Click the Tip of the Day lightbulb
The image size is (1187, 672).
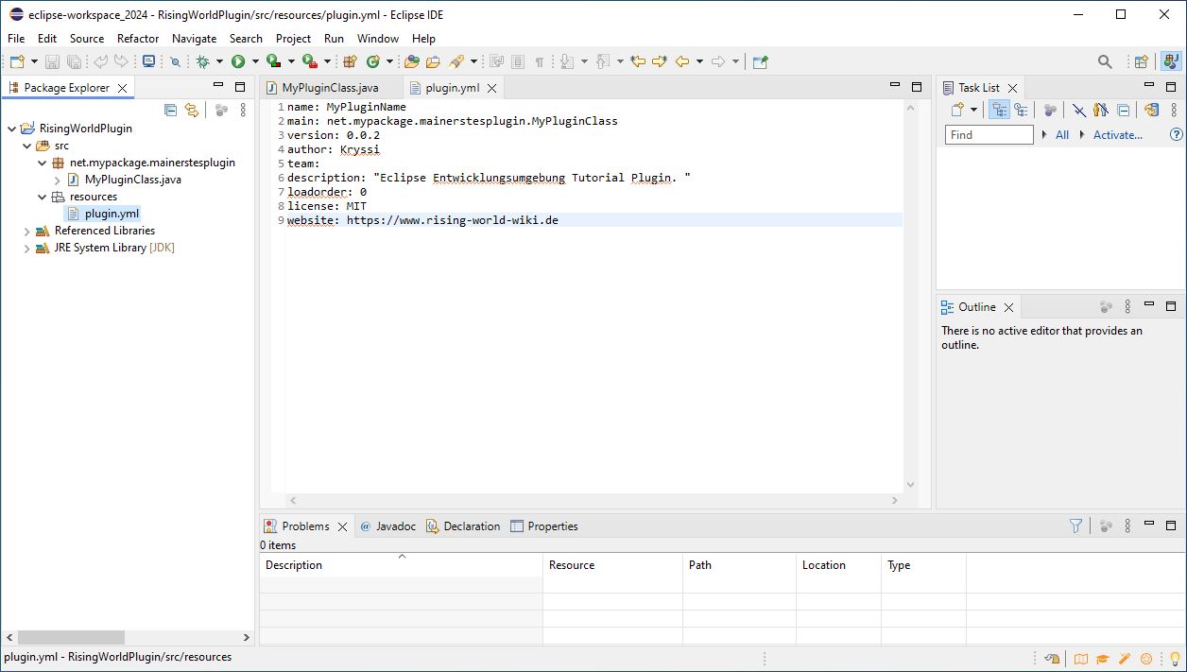pyautogui.click(x=1176, y=659)
